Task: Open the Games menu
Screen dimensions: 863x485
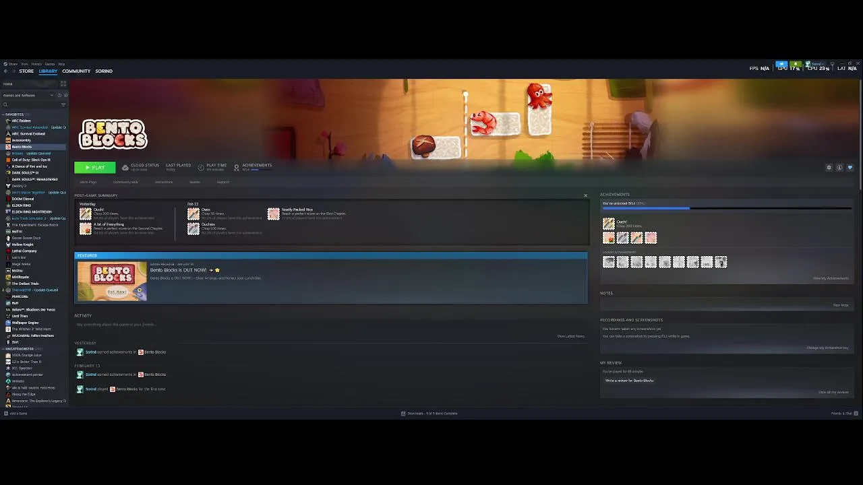Action: click(x=50, y=64)
